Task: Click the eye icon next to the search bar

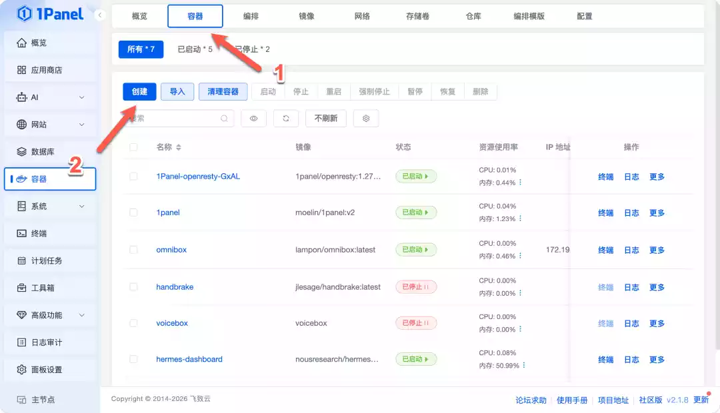Action: click(x=253, y=118)
